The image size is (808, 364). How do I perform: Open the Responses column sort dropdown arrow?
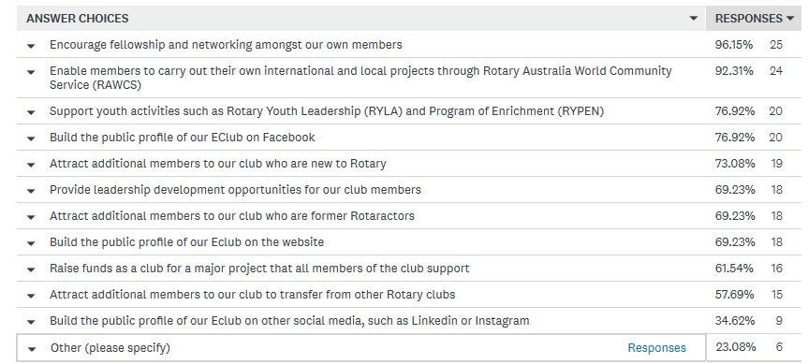(790, 19)
